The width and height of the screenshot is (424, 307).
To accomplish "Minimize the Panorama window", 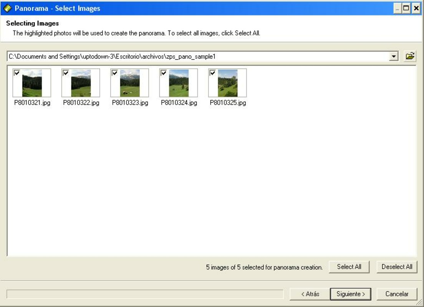I will (x=397, y=9).
